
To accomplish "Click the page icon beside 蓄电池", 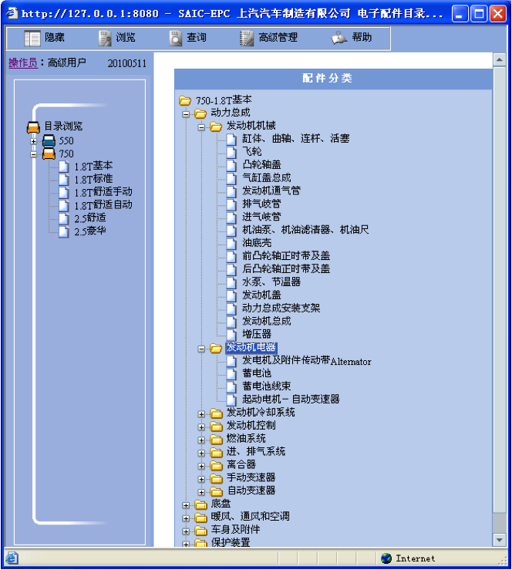I will tap(231, 374).
